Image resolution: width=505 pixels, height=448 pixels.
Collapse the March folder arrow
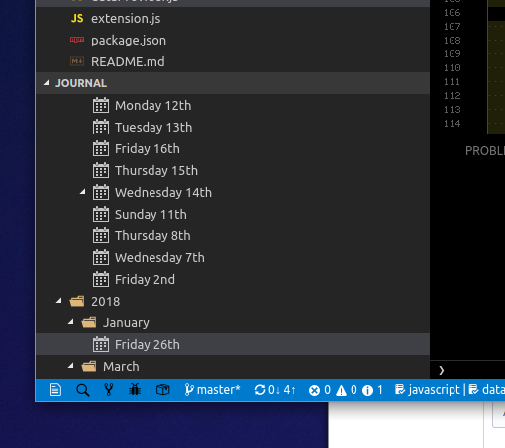[71, 366]
